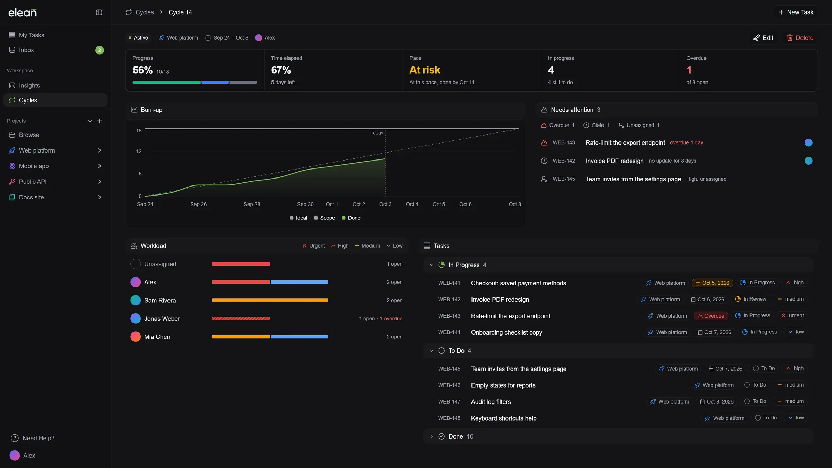Toggle the Urgent priority filter in Workload

pyautogui.click(x=314, y=246)
